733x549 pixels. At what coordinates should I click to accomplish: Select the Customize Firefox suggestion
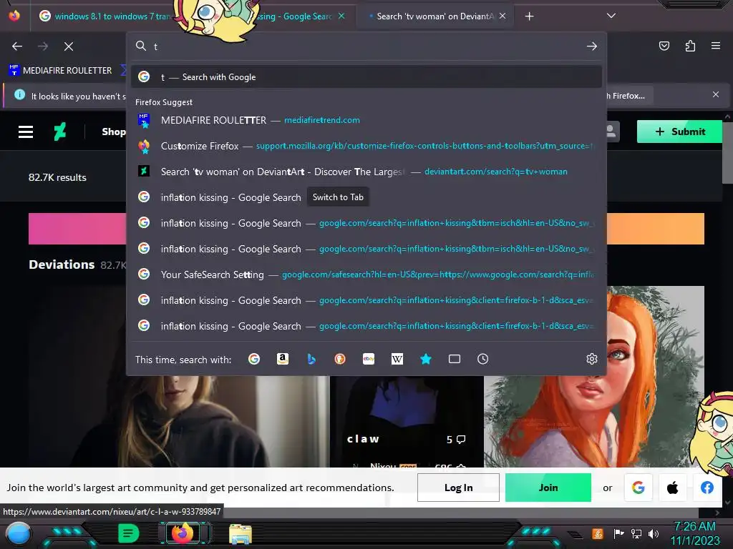pyautogui.click(x=366, y=146)
